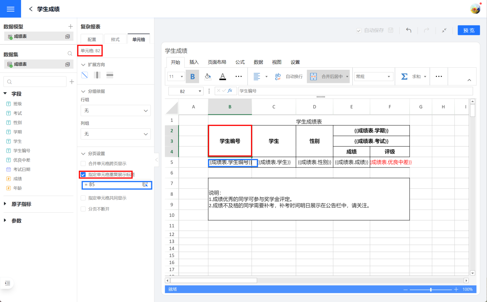
Task: Click the Bold formatting button
Action: pos(192,77)
